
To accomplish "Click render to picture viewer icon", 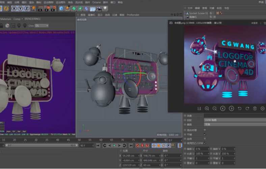I will [47, 8].
